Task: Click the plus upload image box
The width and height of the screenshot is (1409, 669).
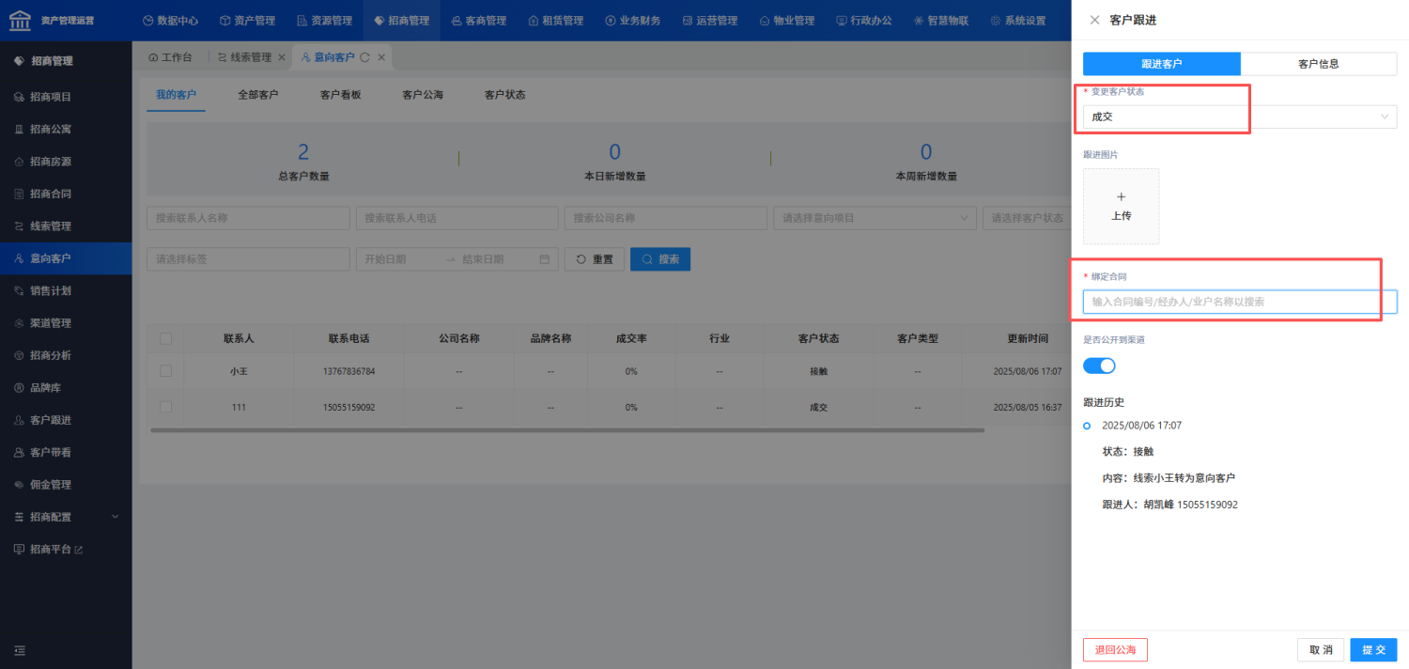Action: (x=1121, y=207)
